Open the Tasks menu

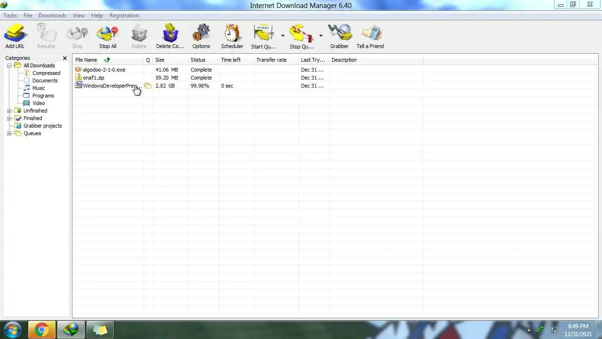pos(10,16)
